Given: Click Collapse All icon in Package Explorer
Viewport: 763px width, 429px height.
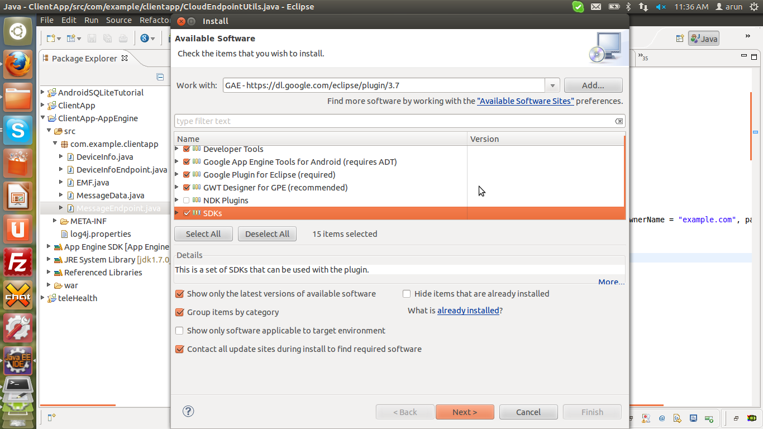Looking at the screenshot, I should coord(160,77).
